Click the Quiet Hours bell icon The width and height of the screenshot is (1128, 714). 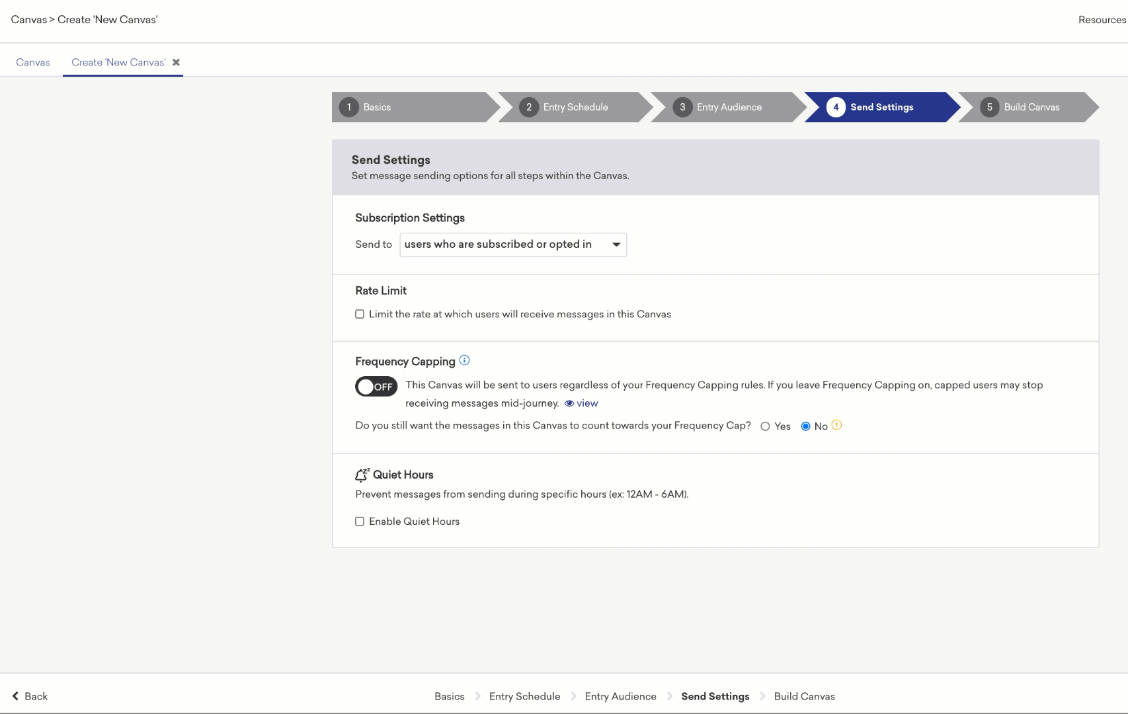click(x=362, y=475)
